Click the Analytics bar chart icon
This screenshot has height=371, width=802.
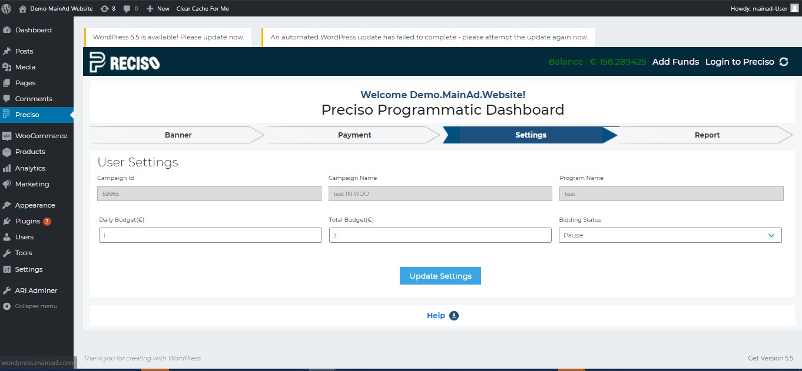(7, 168)
